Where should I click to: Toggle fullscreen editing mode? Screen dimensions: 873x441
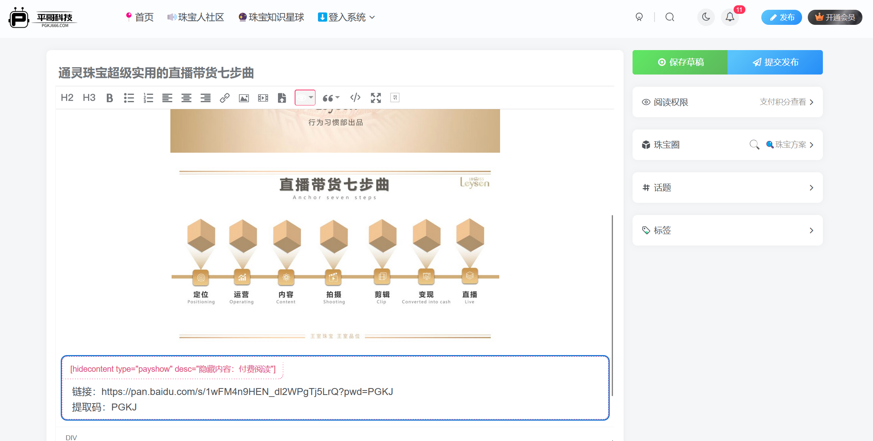pyautogui.click(x=375, y=98)
